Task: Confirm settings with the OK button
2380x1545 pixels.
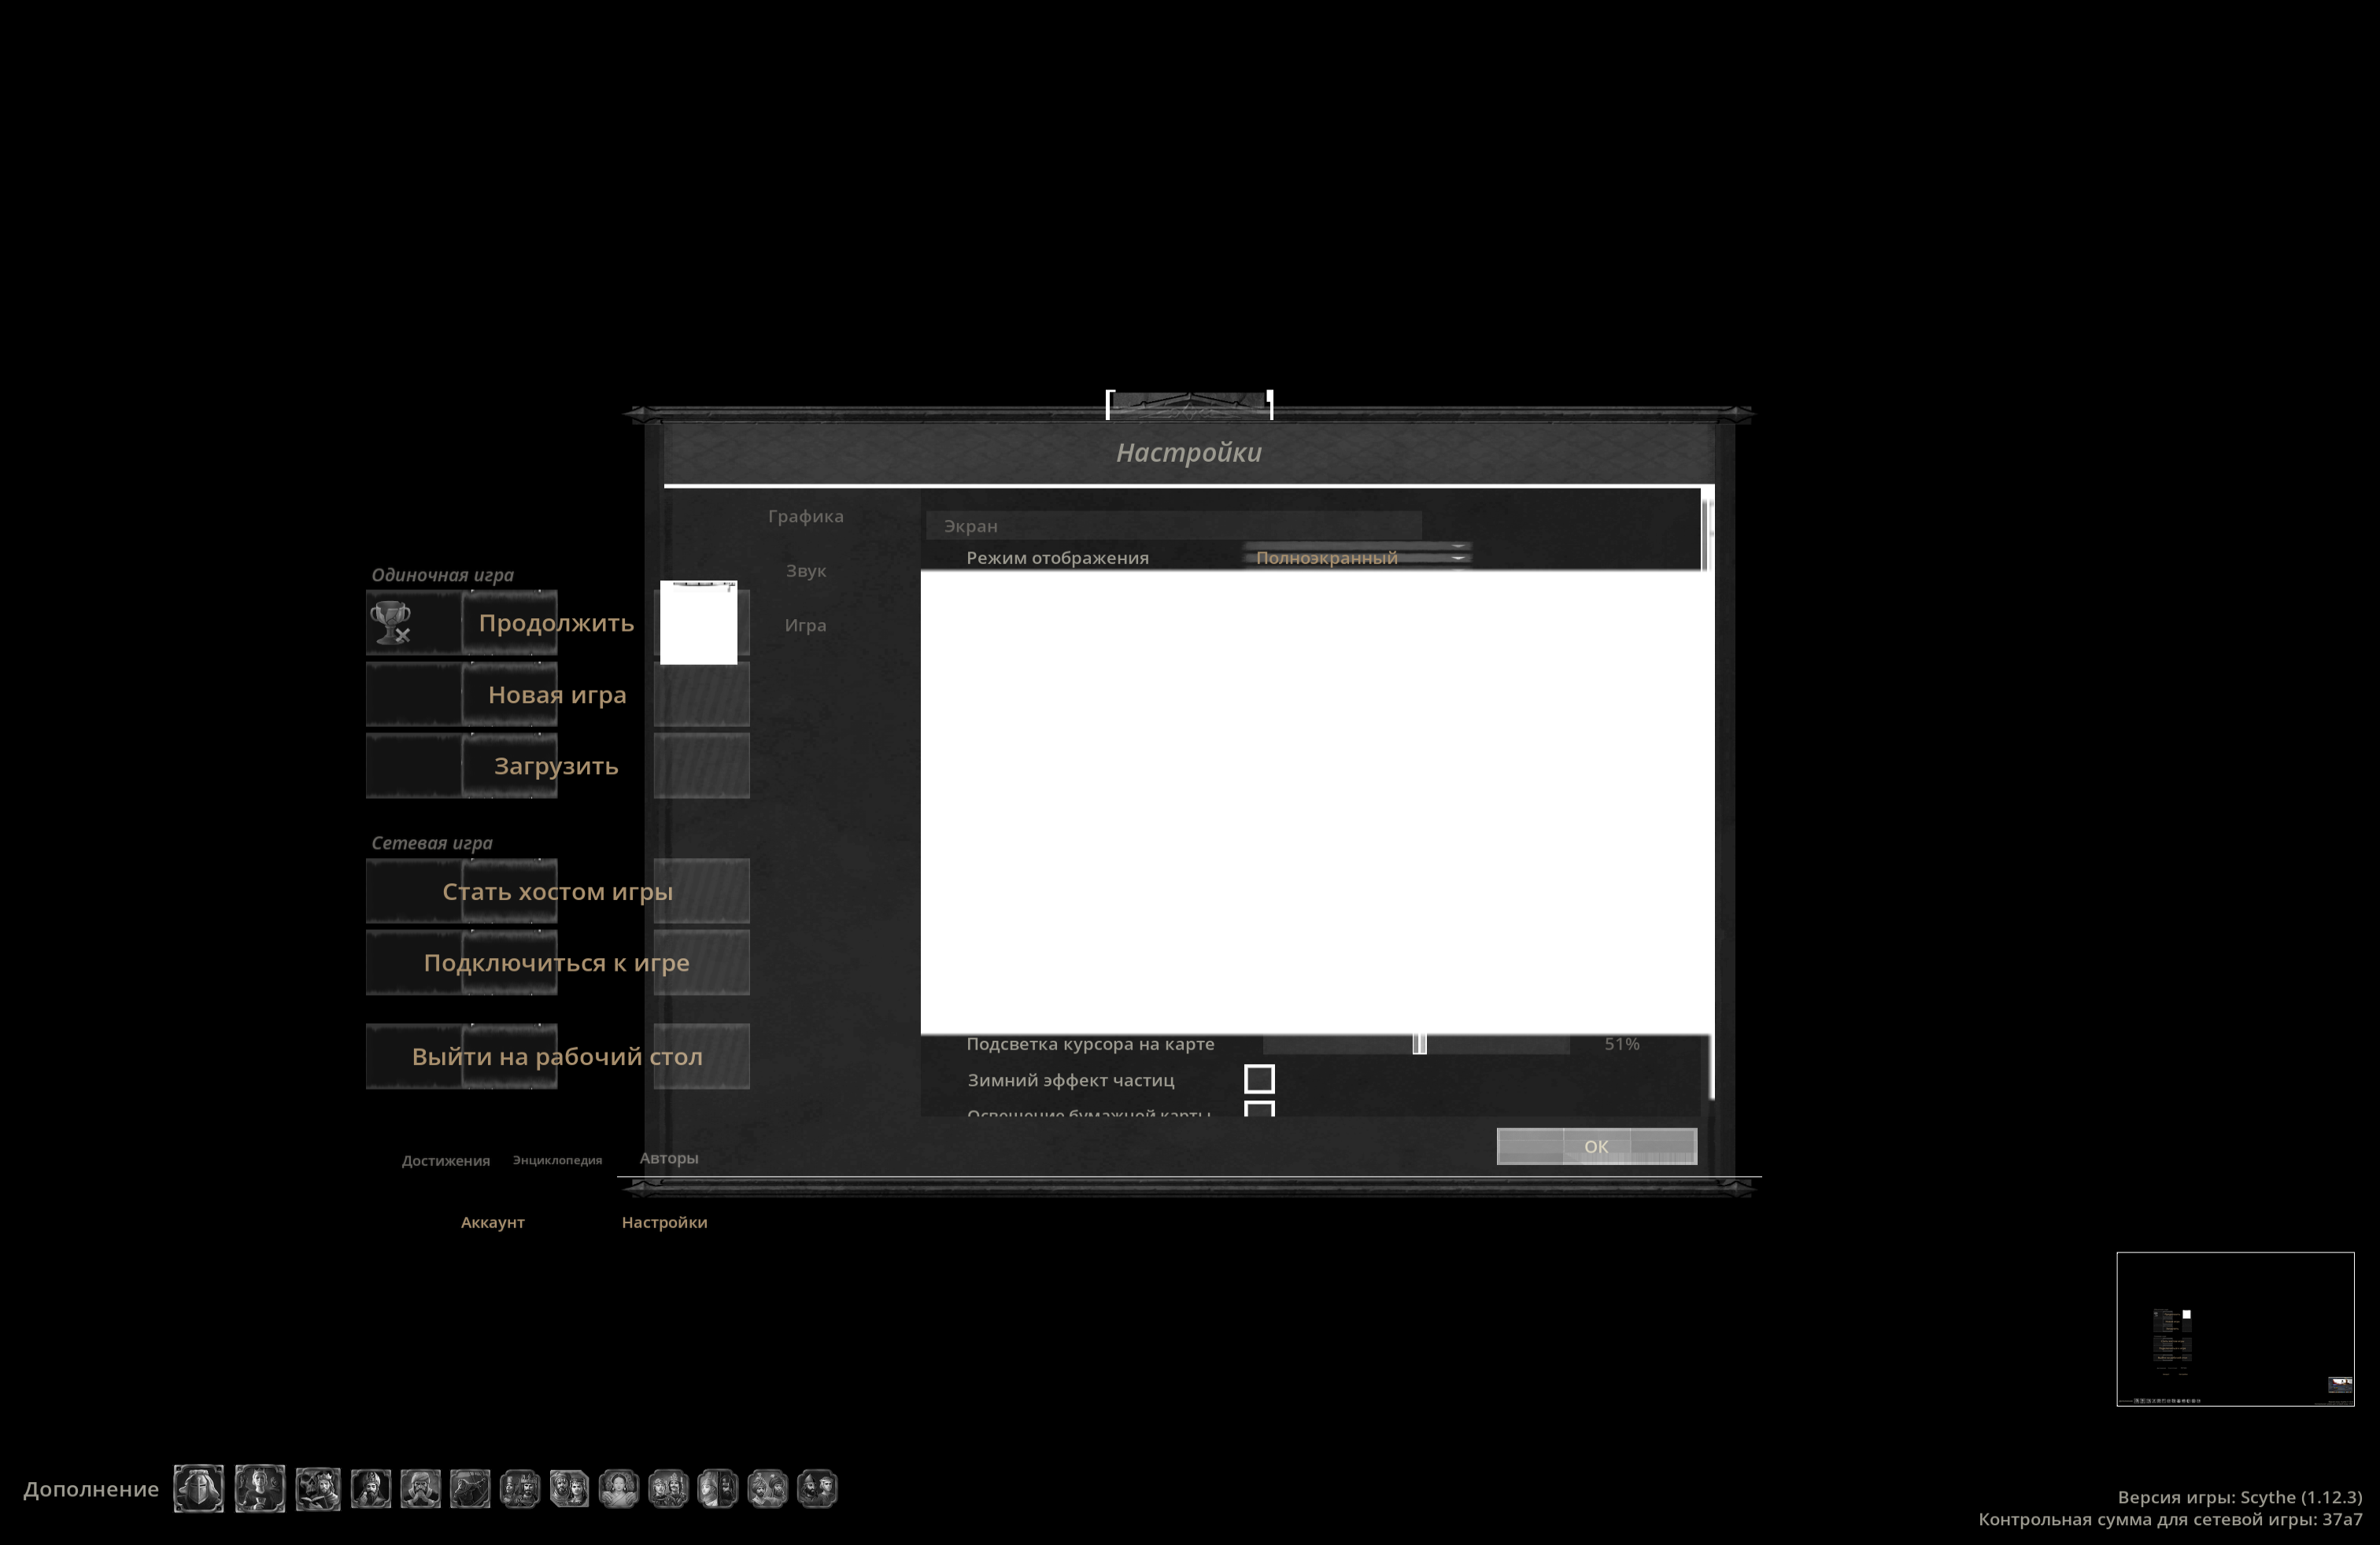Action: click(1595, 1146)
